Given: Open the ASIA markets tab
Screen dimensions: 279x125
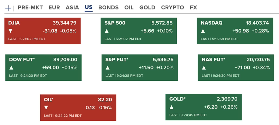Looking at the screenshot, I should (x=72, y=8).
